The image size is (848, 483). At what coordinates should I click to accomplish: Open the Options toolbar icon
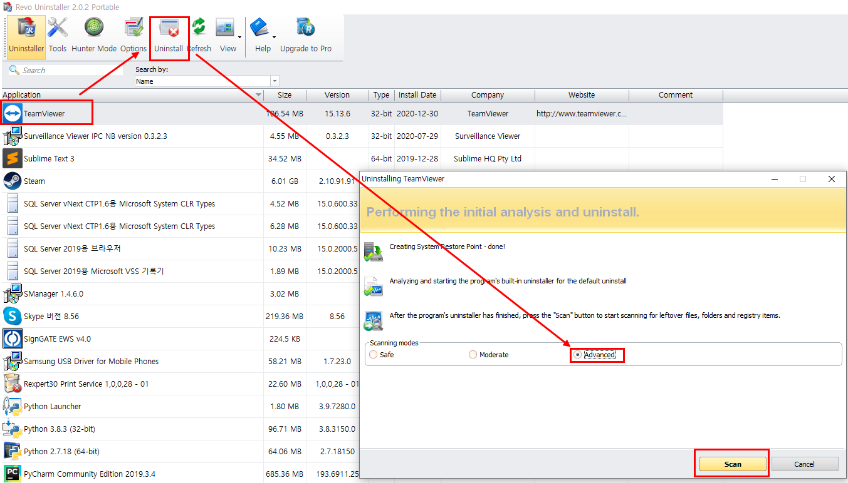(133, 28)
